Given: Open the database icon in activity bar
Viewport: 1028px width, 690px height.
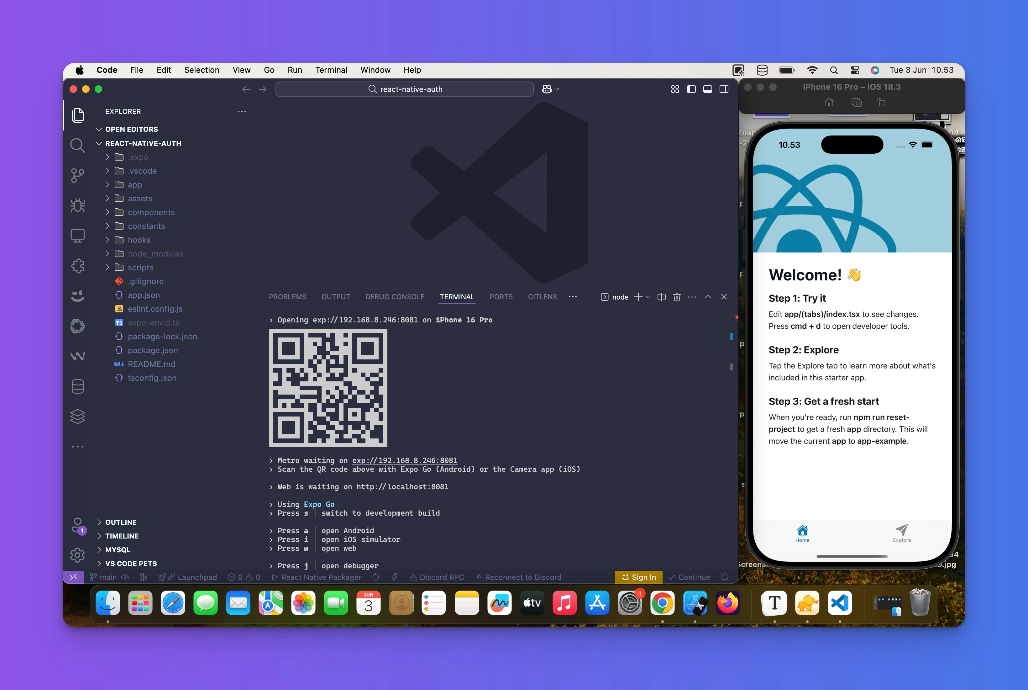Looking at the screenshot, I should point(78,386).
